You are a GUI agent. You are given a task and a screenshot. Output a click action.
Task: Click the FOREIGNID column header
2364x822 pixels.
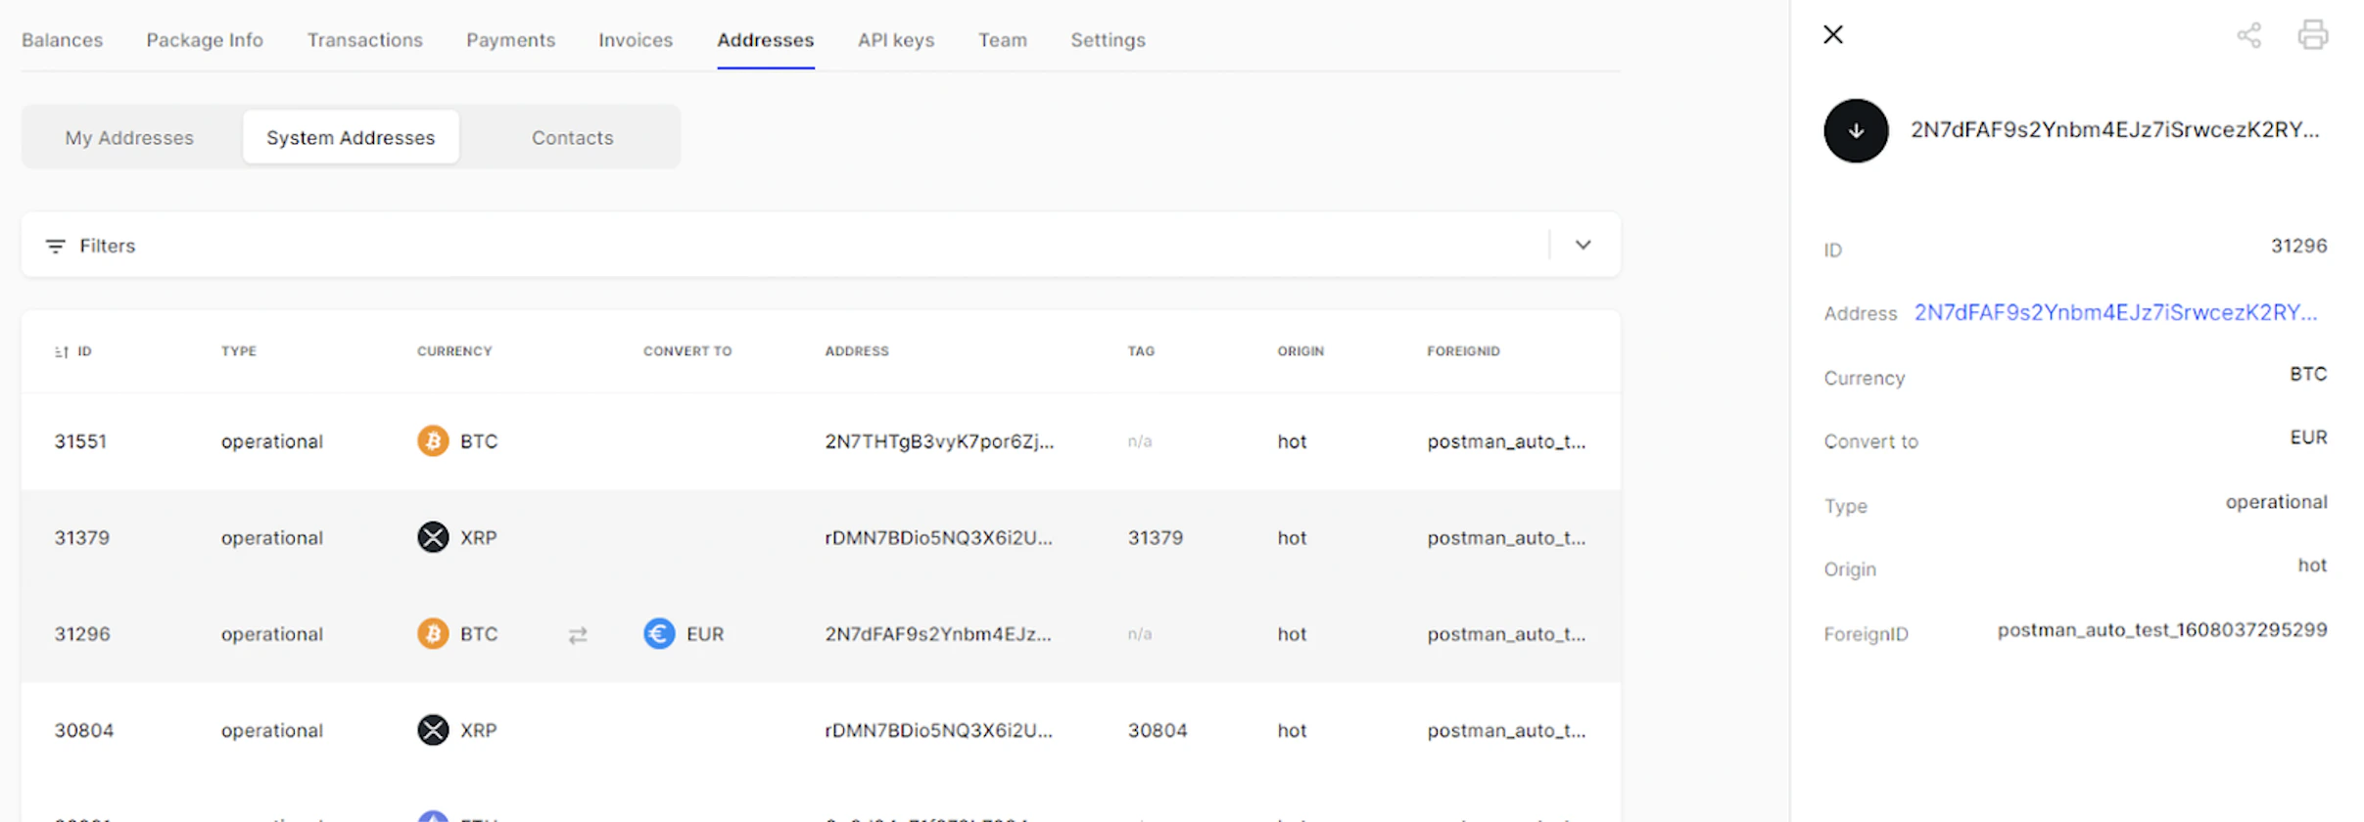point(1463,351)
